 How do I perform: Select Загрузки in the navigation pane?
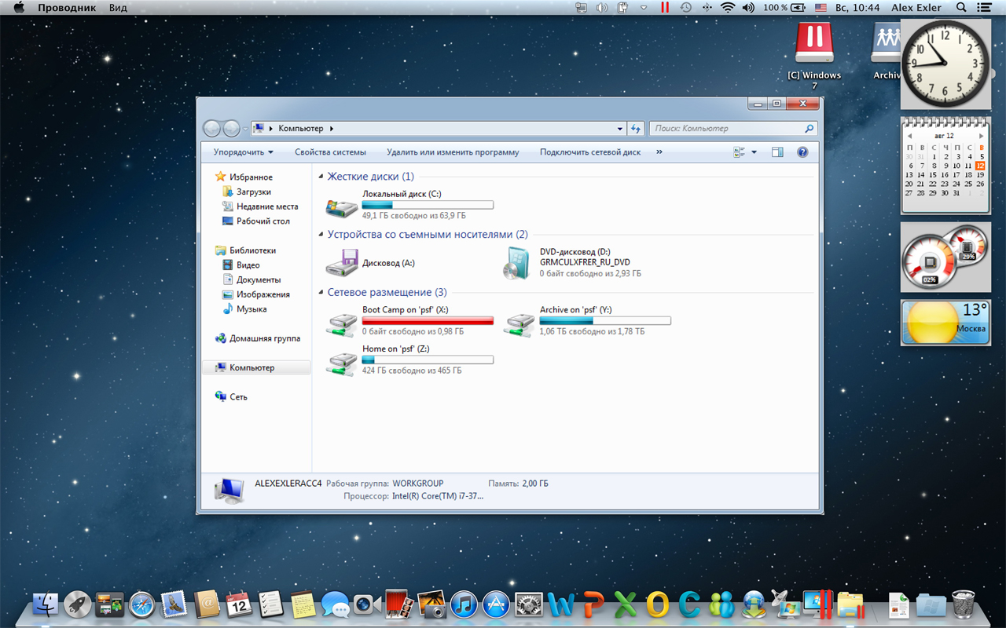coord(253,192)
